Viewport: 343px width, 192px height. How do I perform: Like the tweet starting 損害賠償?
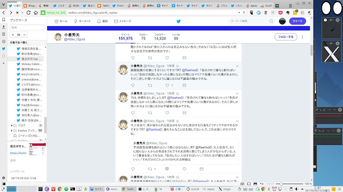click(x=167, y=85)
